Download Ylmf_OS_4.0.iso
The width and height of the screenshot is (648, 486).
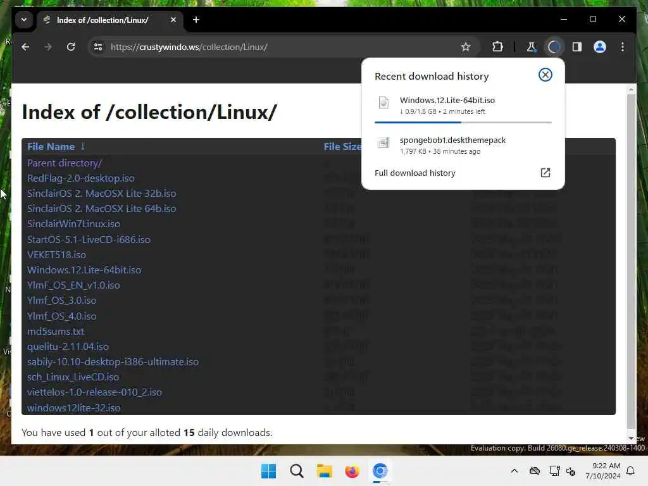tap(61, 316)
